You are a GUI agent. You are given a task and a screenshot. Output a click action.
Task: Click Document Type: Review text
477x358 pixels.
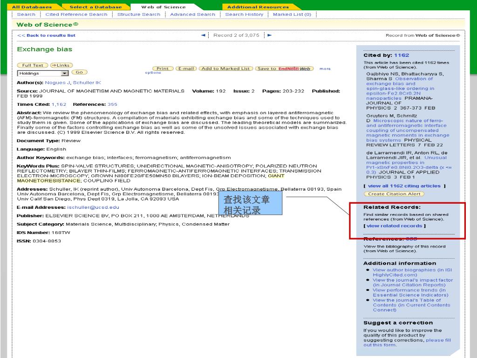[x=48, y=141]
